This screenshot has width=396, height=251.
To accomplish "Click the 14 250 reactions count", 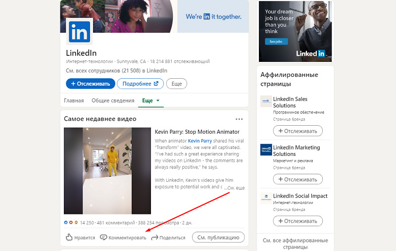I will 87,223.
